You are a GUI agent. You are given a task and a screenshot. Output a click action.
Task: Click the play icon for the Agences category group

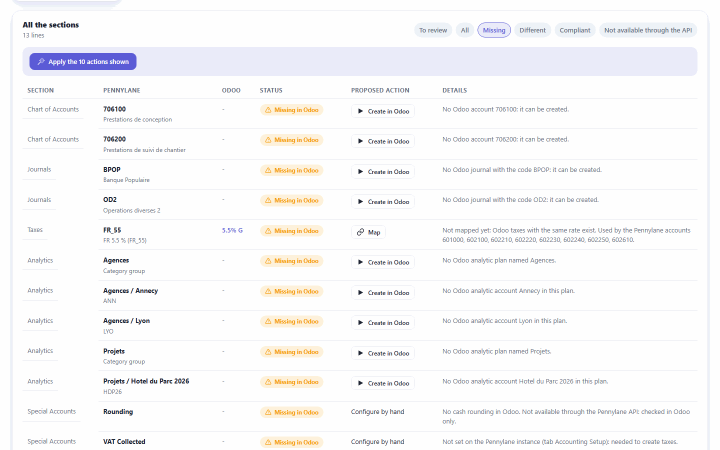(x=360, y=262)
